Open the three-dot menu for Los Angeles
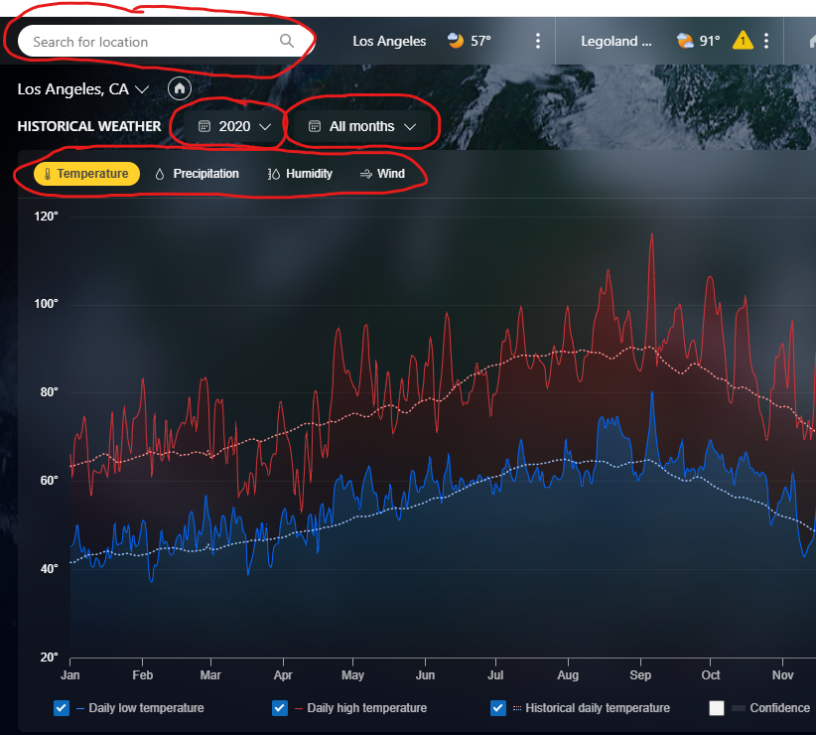Viewport: 816px width, 735px height. (538, 41)
